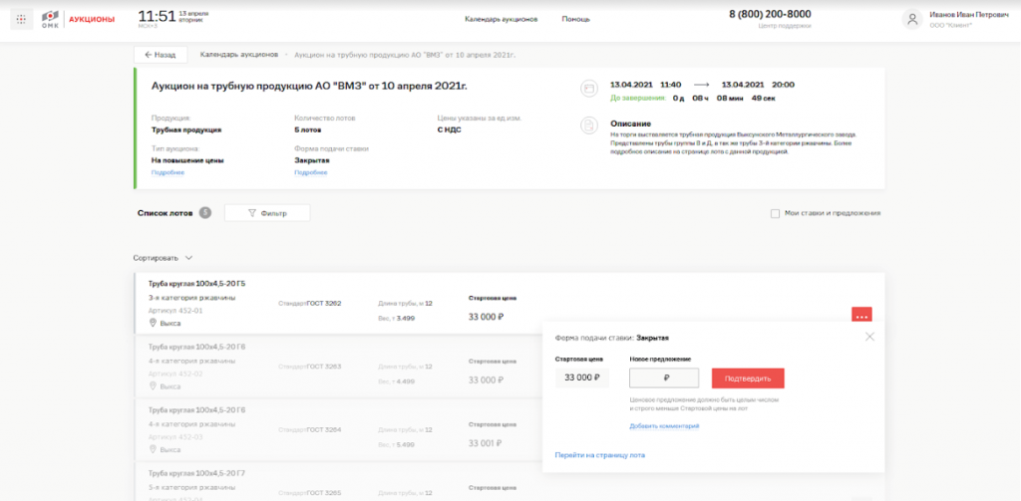Open the red three-dots lot menu

(x=861, y=316)
